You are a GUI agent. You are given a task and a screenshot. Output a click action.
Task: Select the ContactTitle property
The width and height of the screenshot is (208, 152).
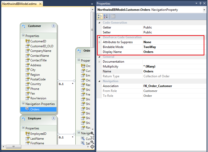point(39,60)
